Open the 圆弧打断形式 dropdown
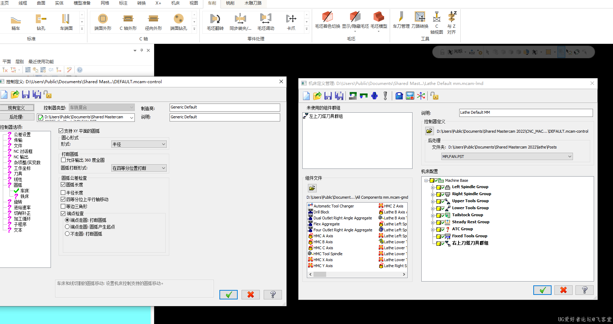The height and width of the screenshot is (324, 613). pyautogui.click(x=139, y=168)
